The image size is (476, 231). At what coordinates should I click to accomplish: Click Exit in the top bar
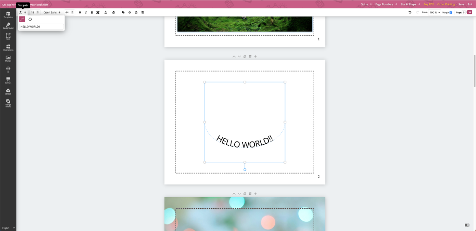point(470,4)
